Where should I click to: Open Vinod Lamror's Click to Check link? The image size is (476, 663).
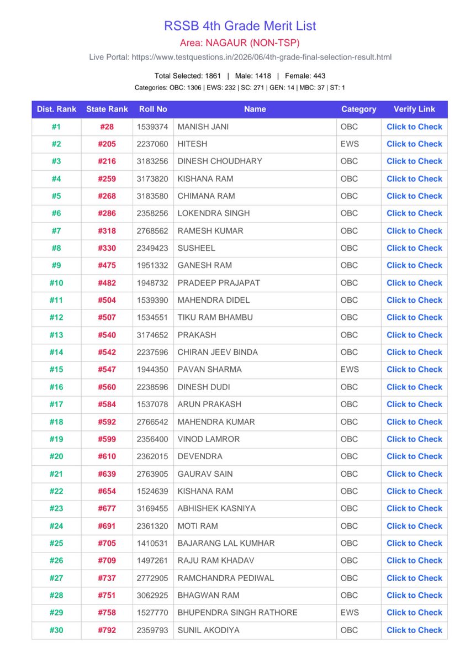point(414,439)
